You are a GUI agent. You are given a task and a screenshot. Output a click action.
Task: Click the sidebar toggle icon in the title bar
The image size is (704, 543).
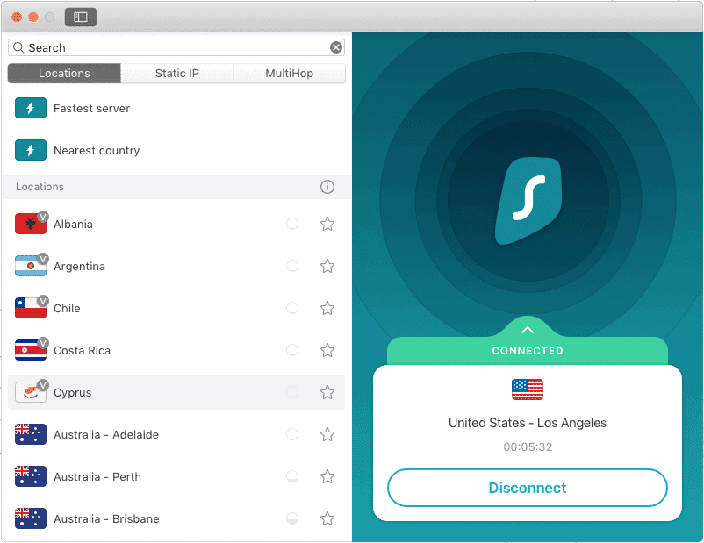(x=80, y=17)
